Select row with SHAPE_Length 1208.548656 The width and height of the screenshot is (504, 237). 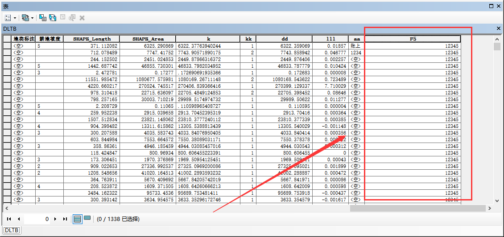pyautogui.click(x=7, y=173)
